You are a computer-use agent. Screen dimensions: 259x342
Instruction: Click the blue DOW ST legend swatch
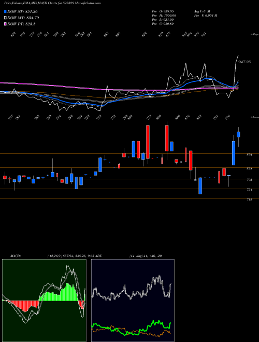[5, 11]
